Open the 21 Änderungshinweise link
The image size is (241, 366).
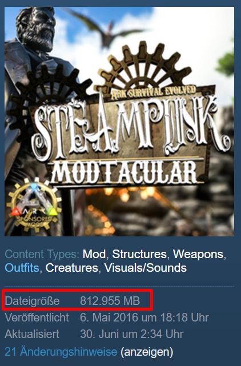[x=61, y=352]
